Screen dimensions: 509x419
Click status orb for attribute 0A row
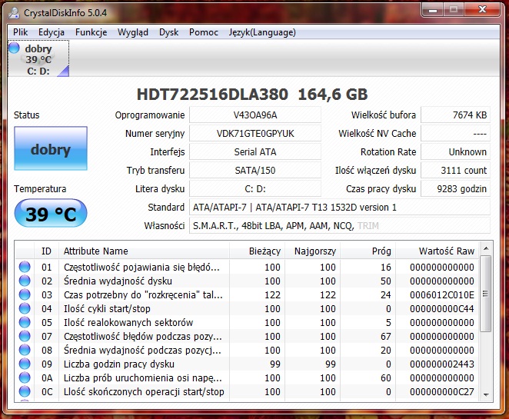tap(25, 377)
